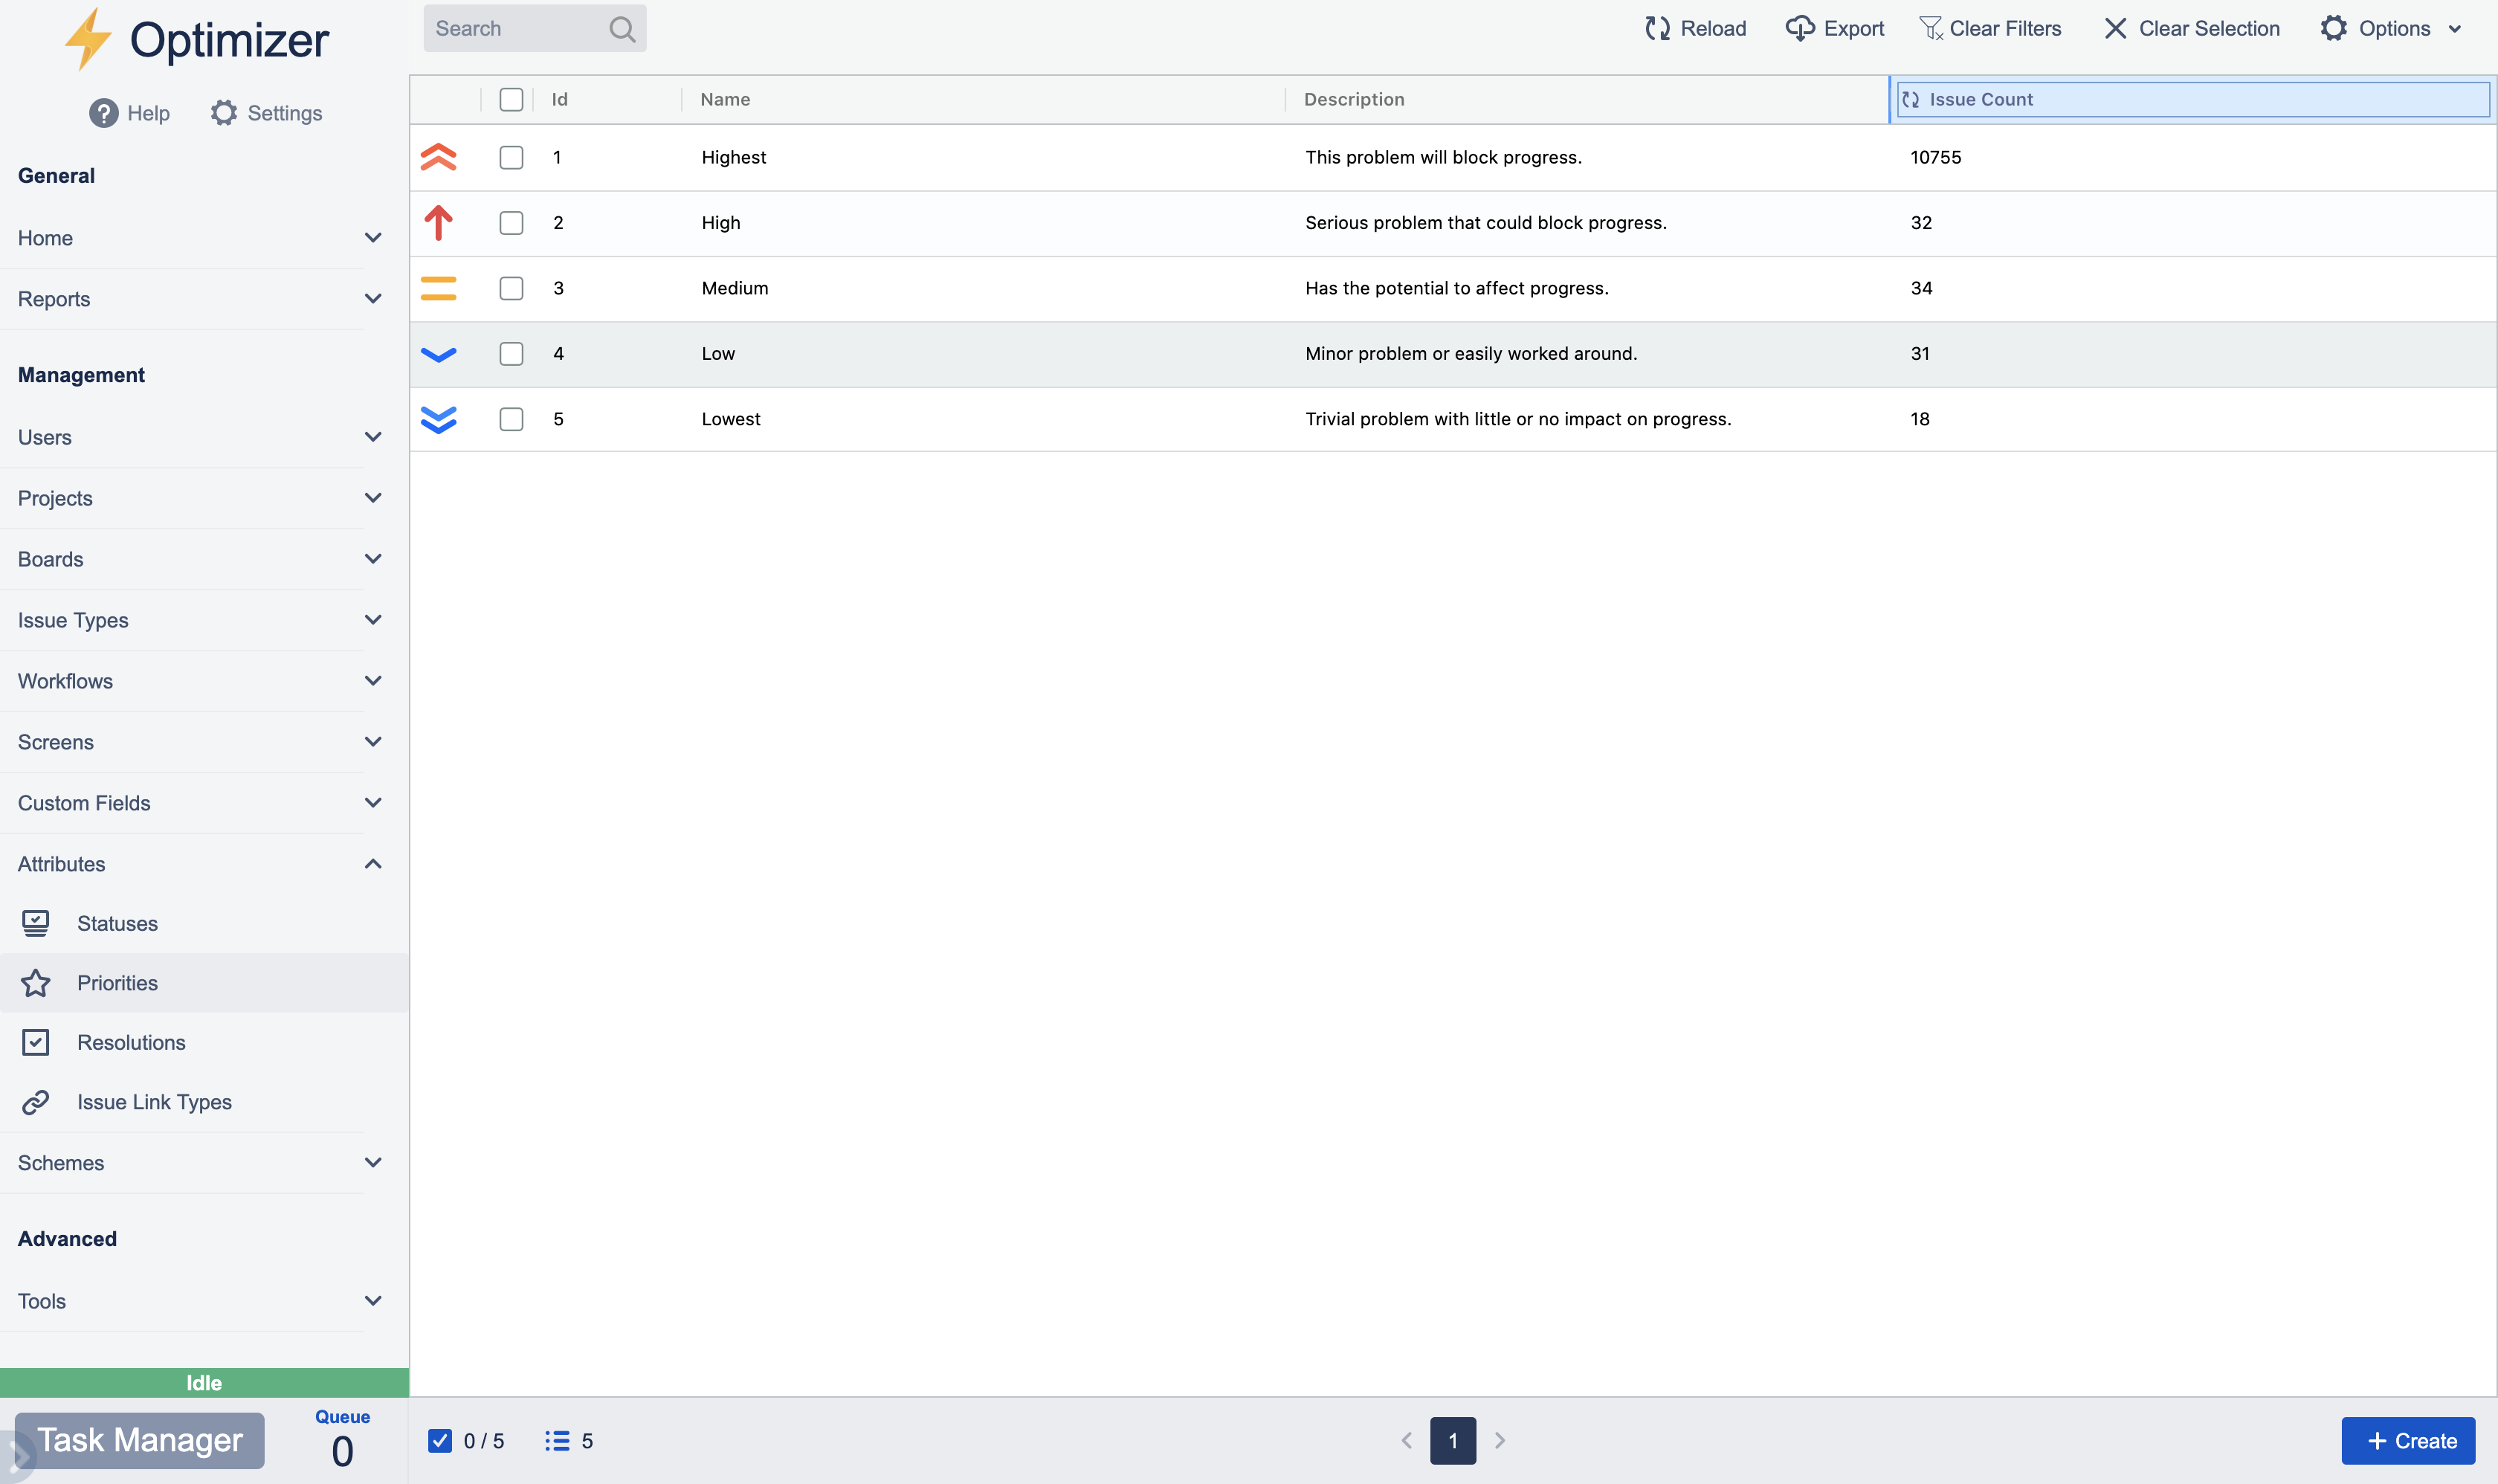Open Statuses under Attributes
This screenshot has width=2498, height=1484.
(117, 923)
